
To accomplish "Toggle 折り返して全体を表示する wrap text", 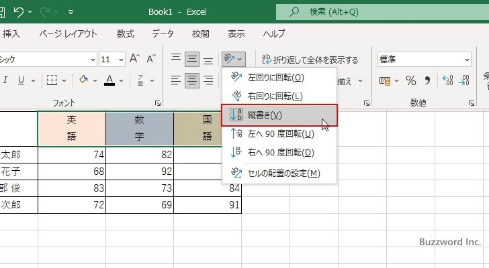I will coord(310,60).
